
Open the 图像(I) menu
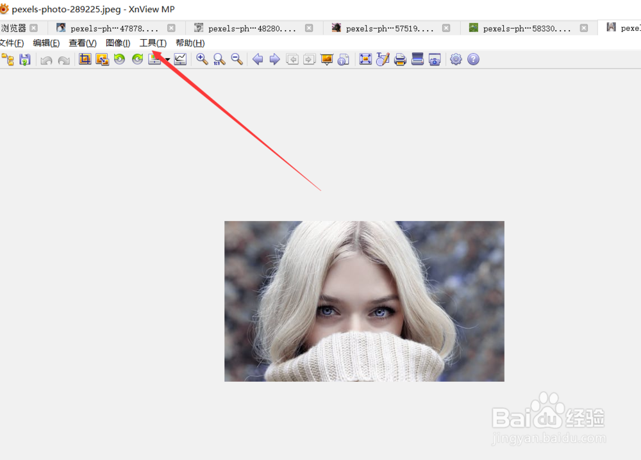point(118,43)
